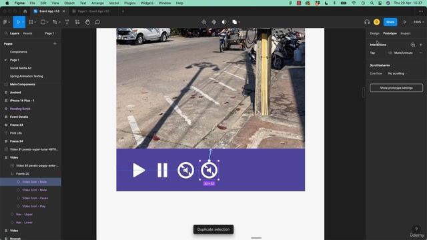Viewport: 427px width, 240px height.
Task: Open the help question mark button
Action: pyautogui.click(x=416, y=229)
